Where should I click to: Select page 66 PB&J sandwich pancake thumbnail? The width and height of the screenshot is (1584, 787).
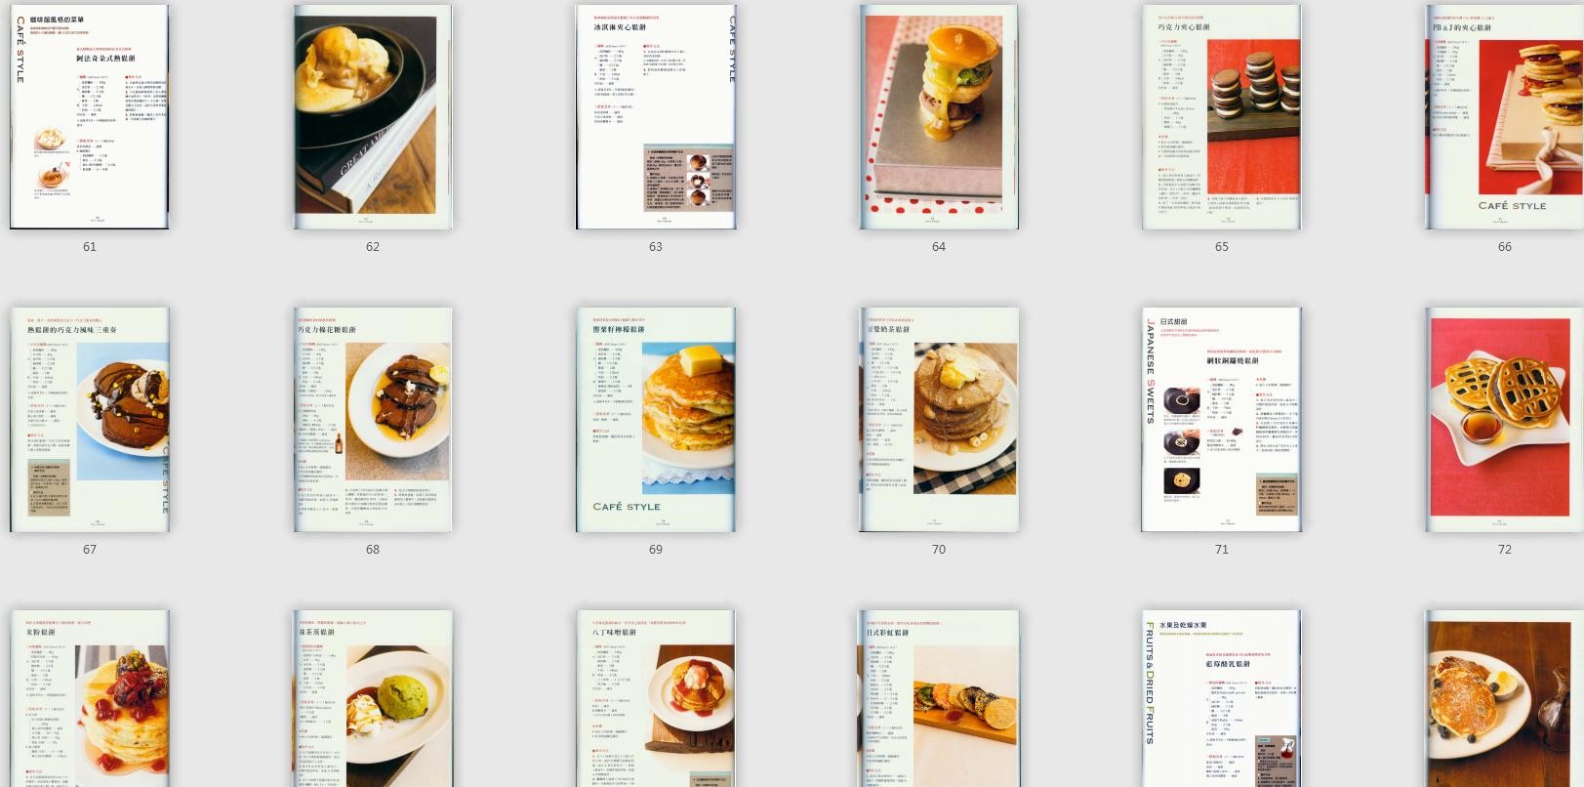click(x=1504, y=117)
